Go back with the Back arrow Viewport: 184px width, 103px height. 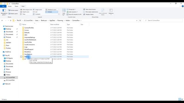pyautogui.click(x=2, y=20)
